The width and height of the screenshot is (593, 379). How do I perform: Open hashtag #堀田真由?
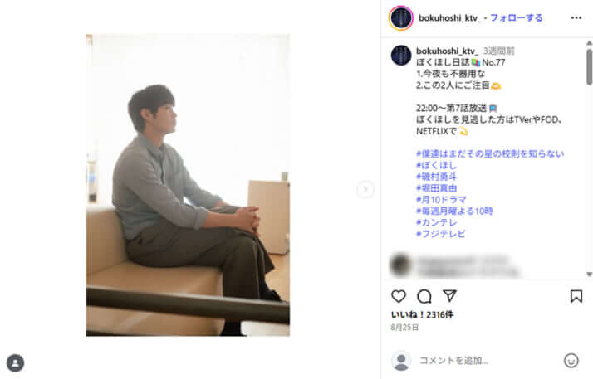pyautogui.click(x=436, y=188)
